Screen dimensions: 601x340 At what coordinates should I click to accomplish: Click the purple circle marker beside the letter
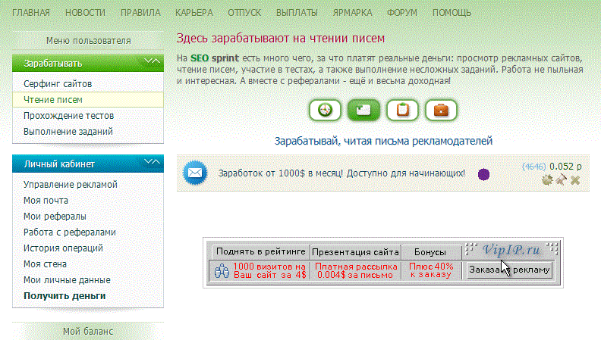tap(483, 174)
